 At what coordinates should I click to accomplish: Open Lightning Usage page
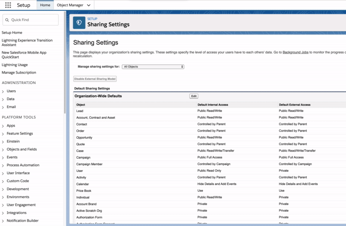pos(15,65)
